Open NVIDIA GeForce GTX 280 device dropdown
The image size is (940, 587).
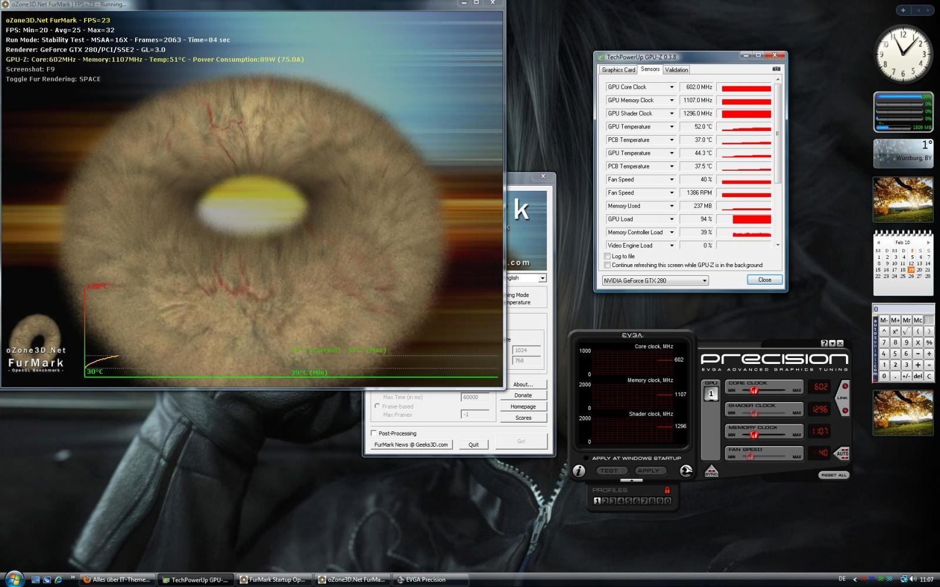tap(655, 281)
